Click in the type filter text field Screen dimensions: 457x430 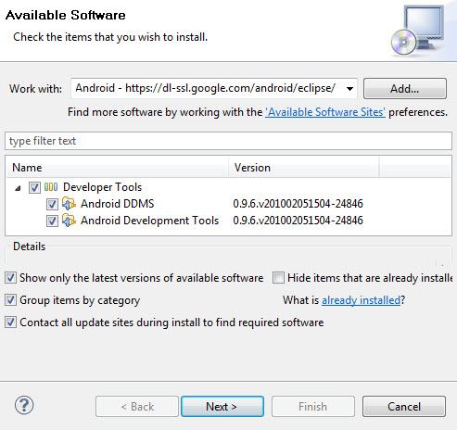pos(228,141)
